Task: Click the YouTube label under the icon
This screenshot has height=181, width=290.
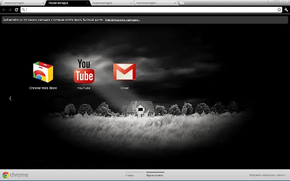Action: pos(84,88)
